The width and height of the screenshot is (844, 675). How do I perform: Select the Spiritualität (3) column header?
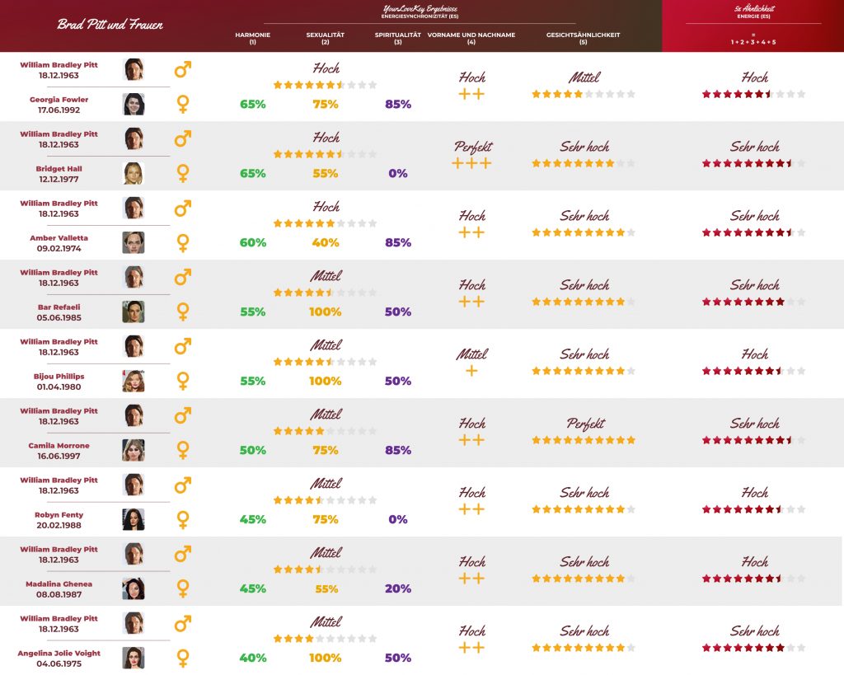(x=397, y=38)
